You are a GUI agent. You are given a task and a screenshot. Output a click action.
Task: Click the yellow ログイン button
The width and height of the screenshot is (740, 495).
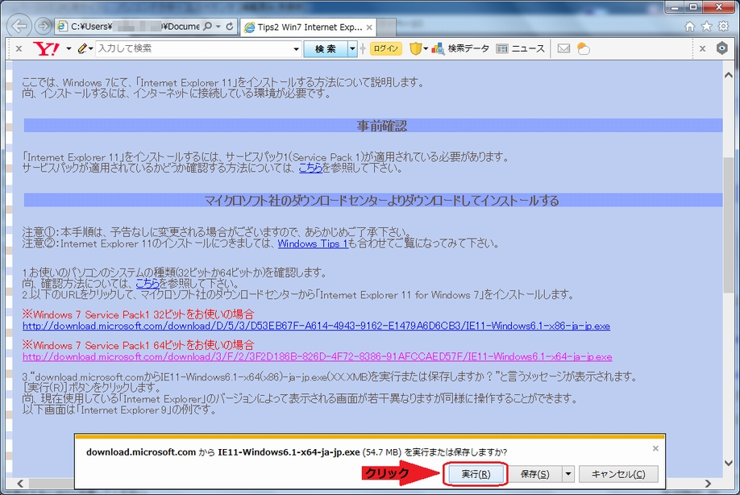tap(385, 48)
